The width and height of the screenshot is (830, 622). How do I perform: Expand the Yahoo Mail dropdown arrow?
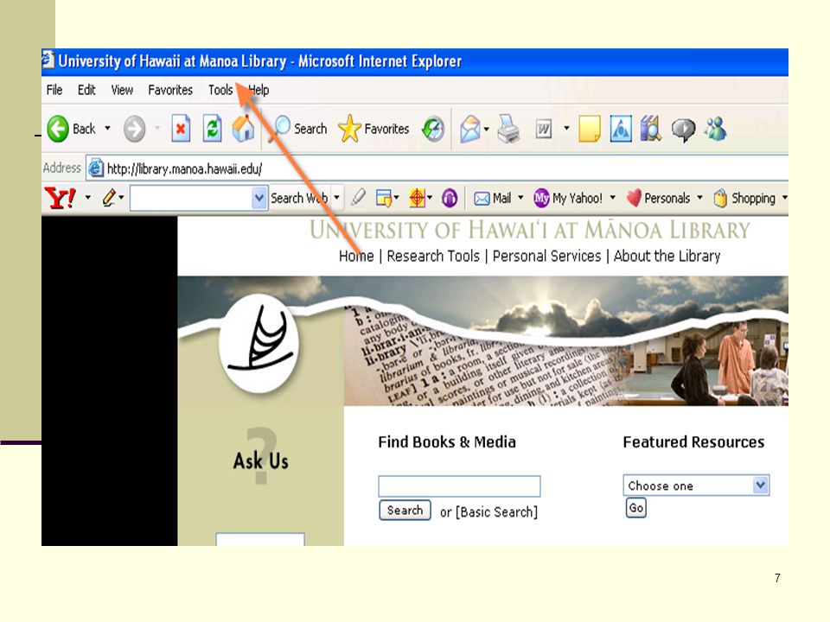(x=520, y=197)
